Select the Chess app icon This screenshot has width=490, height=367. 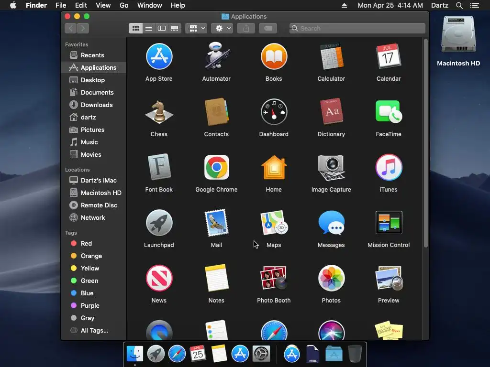tap(159, 112)
